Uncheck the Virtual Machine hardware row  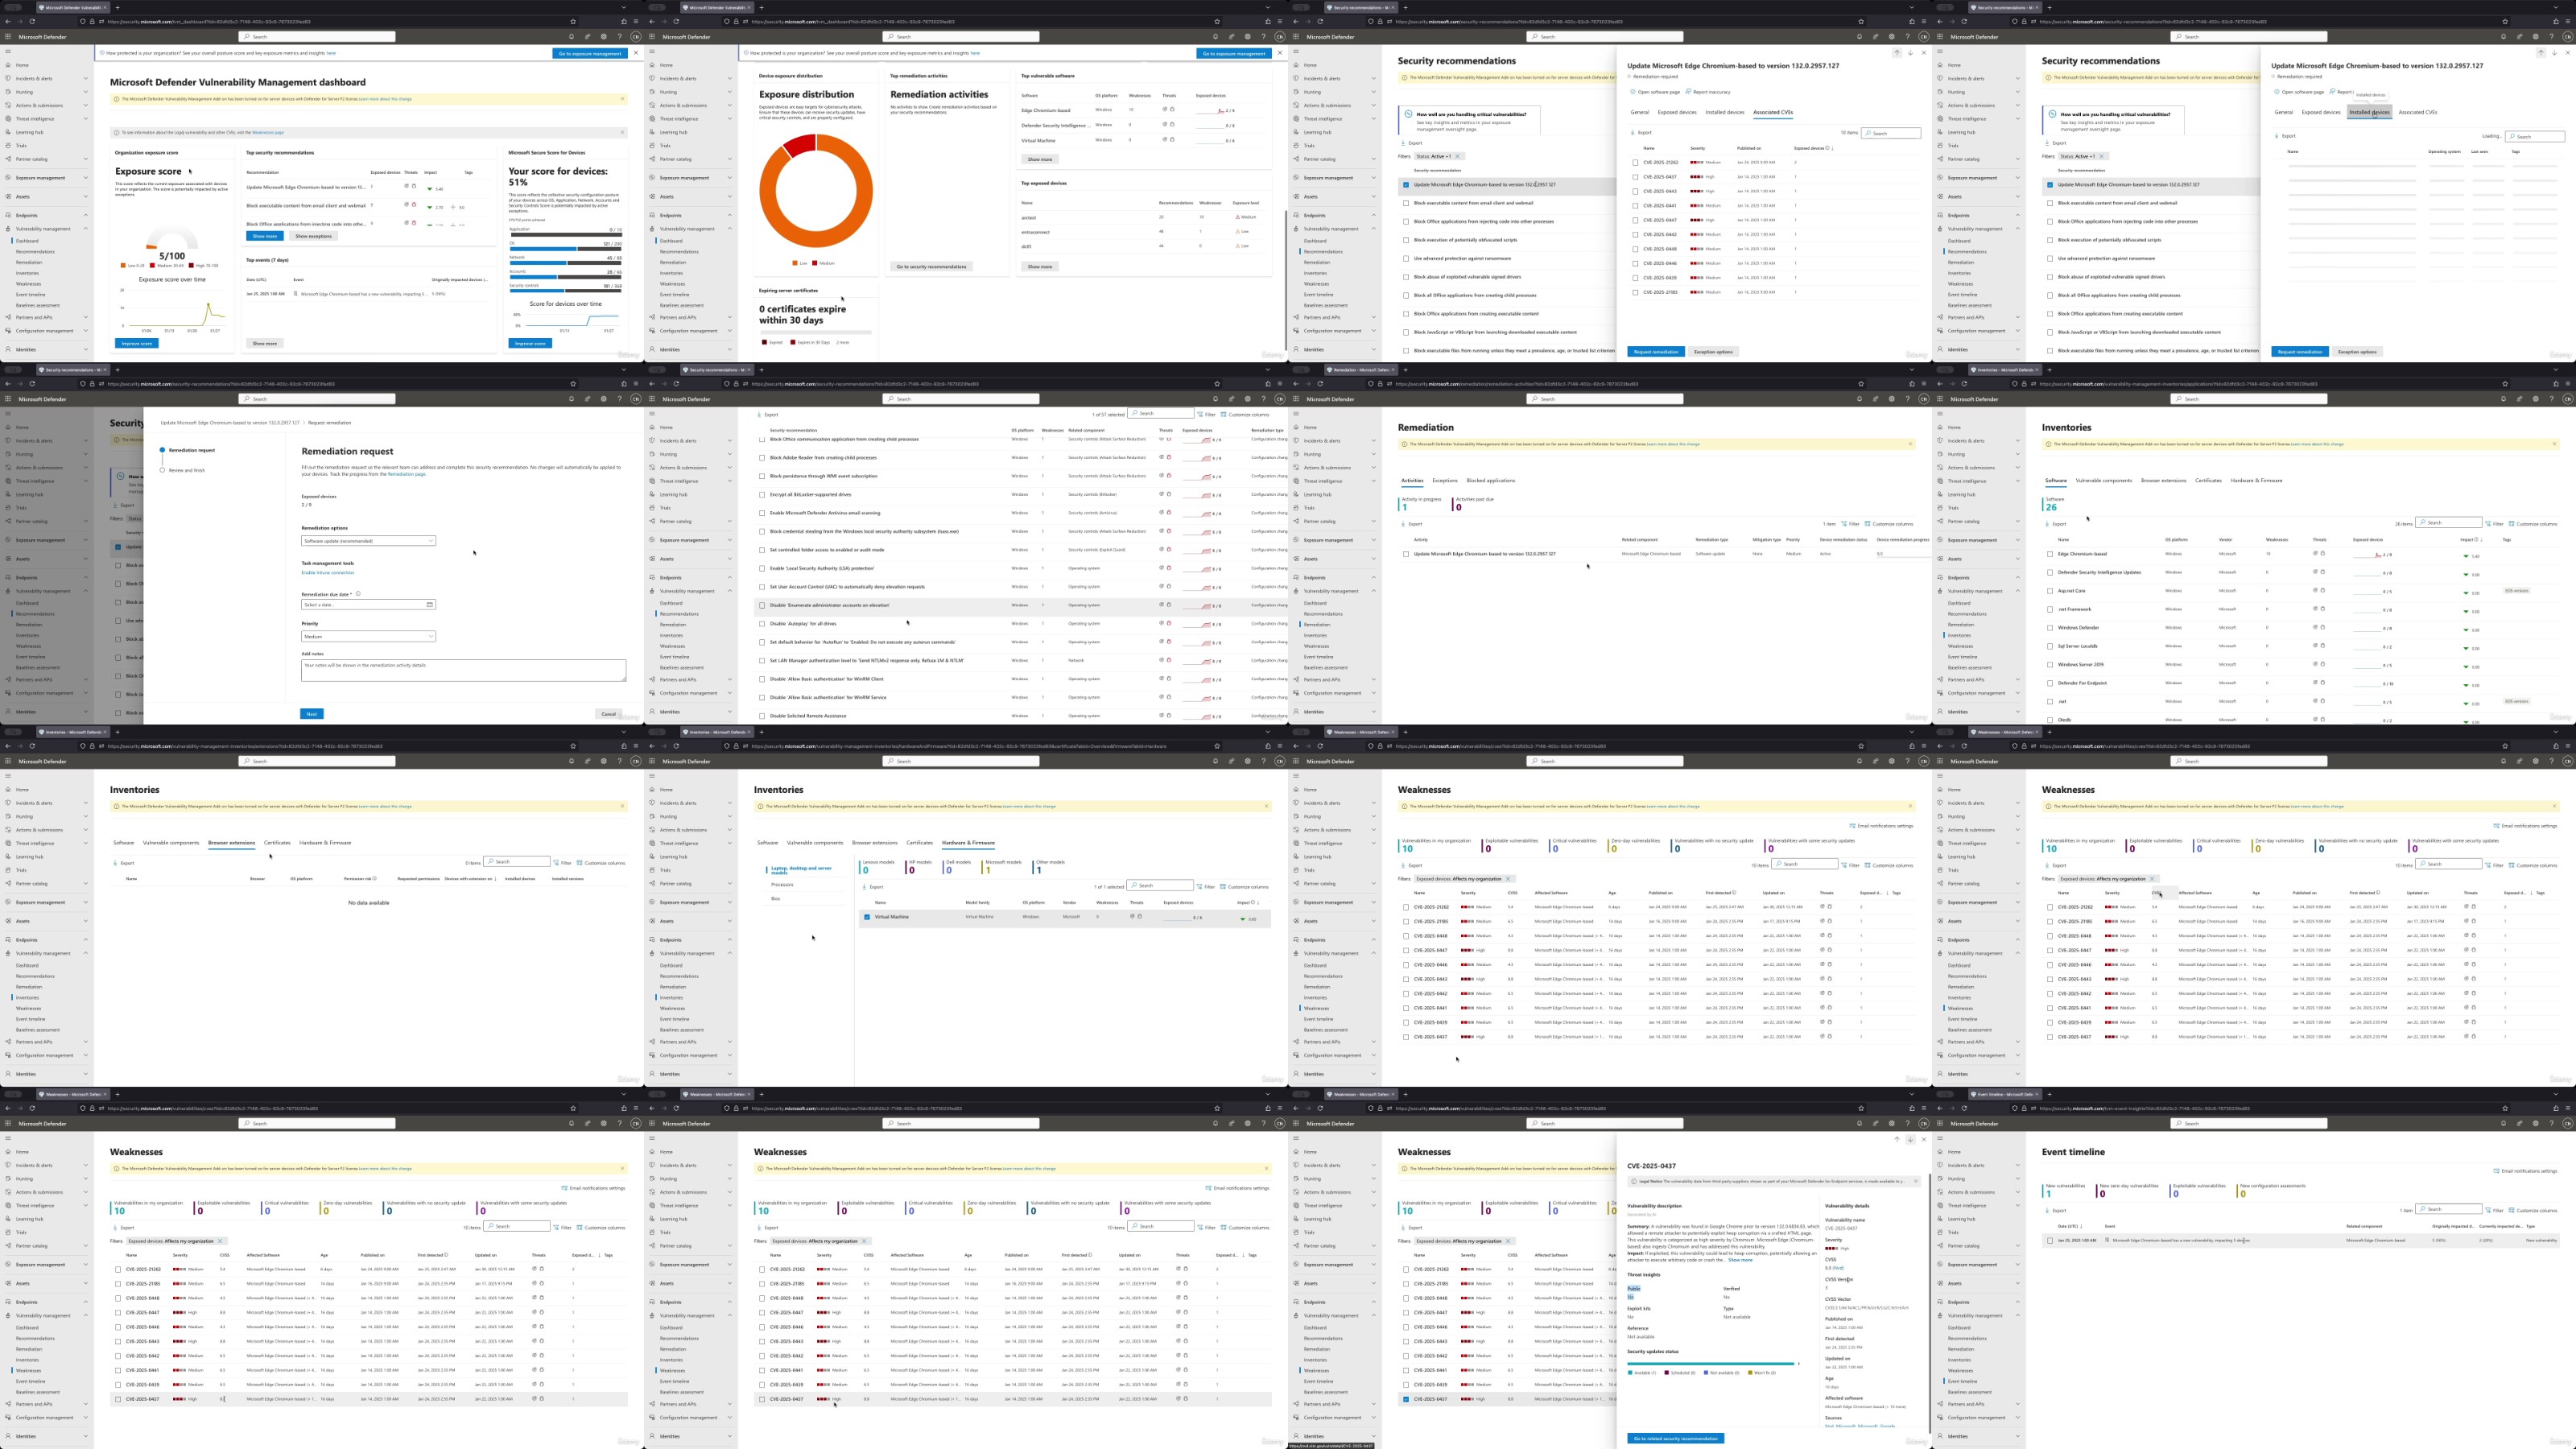coord(867,917)
